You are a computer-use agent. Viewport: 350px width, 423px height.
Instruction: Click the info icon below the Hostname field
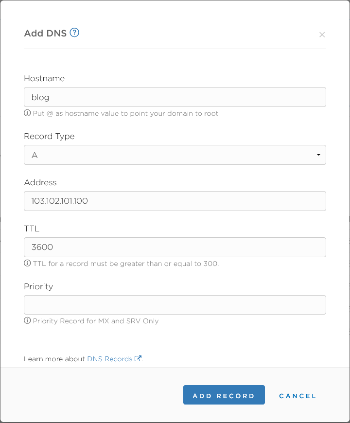(x=27, y=113)
